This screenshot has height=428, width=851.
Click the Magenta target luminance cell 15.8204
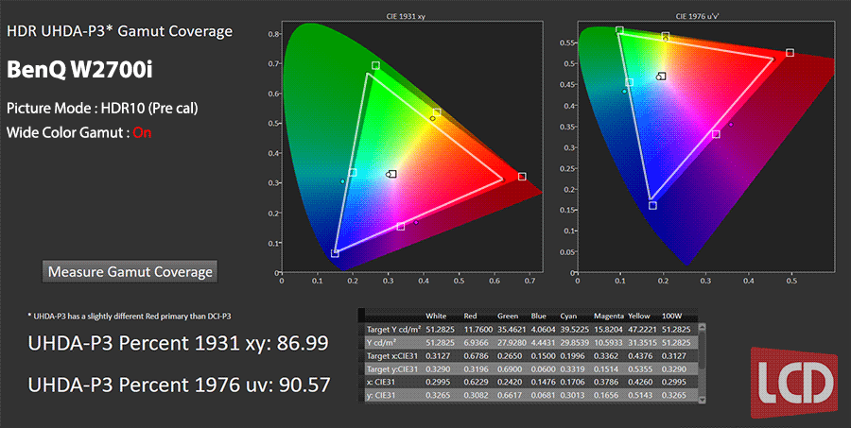[609, 330]
